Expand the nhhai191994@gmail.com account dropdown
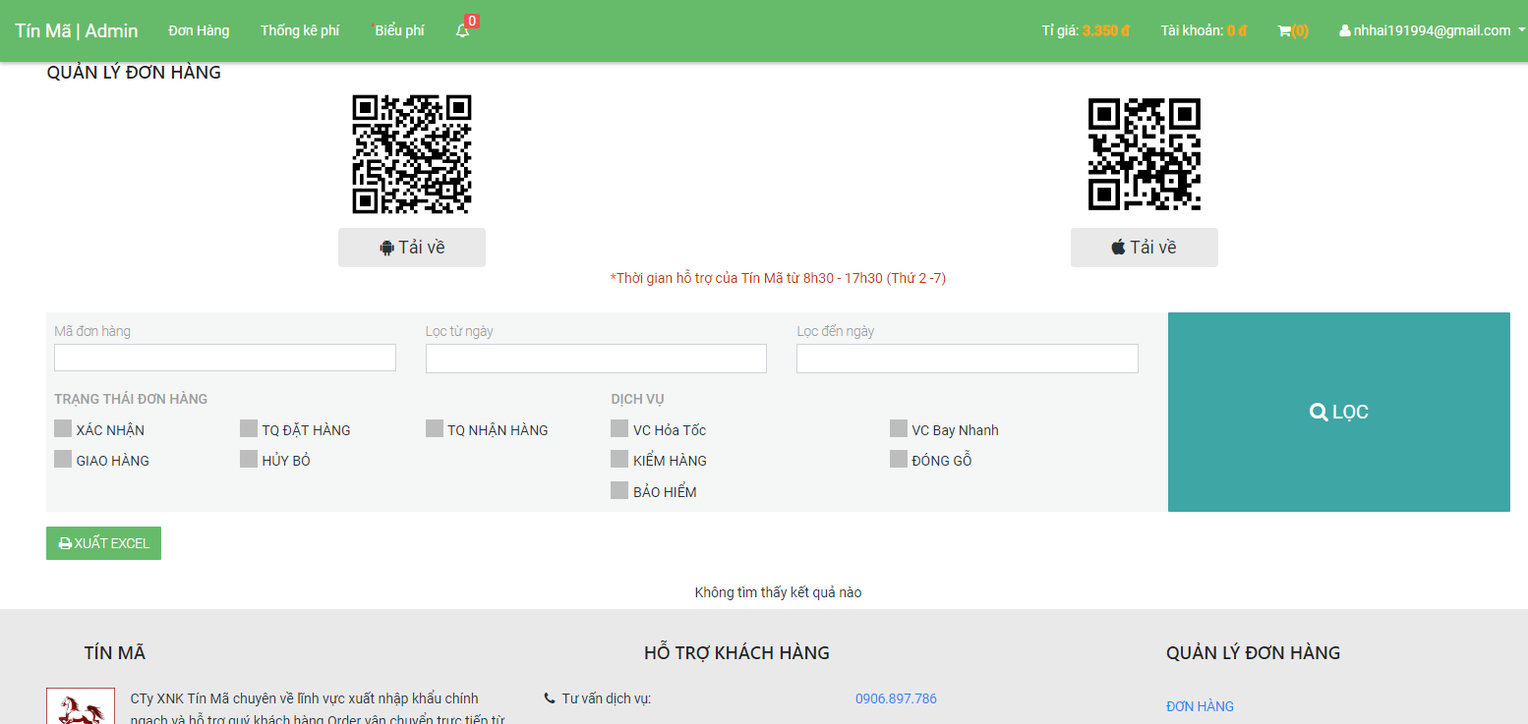Screen dimensions: 1528x724 (1433, 30)
